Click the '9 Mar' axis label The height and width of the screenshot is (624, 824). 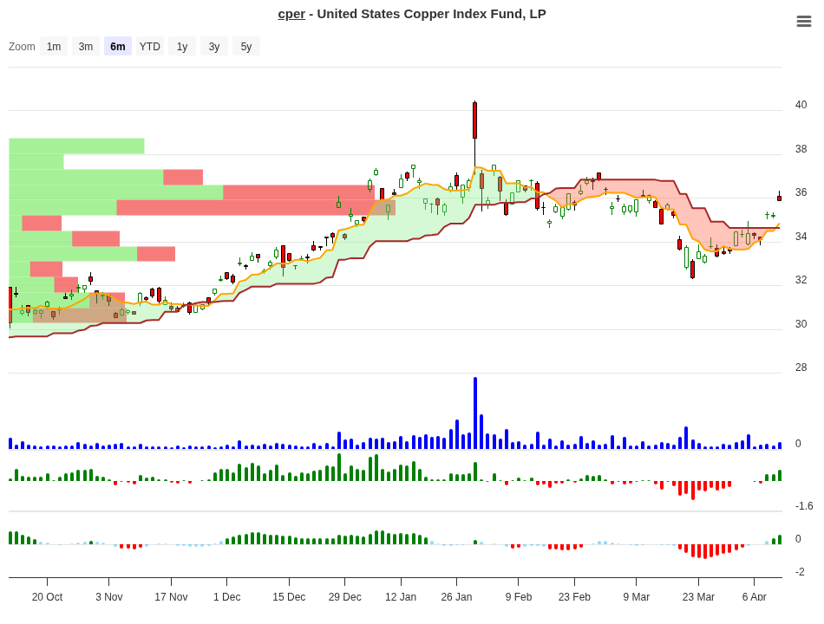point(637,596)
